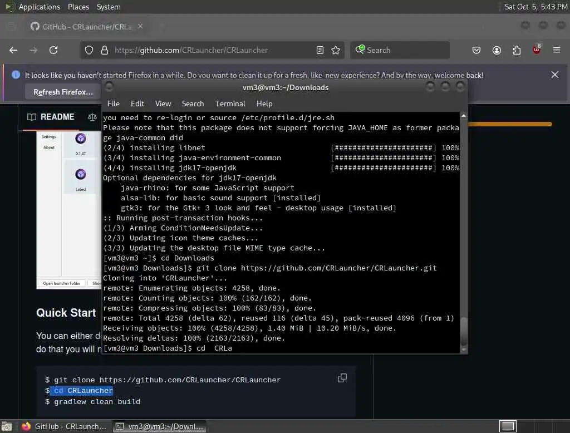Select the README tab

click(x=51, y=117)
